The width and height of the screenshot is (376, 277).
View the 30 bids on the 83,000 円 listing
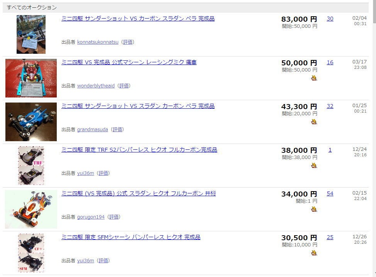[x=330, y=19]
